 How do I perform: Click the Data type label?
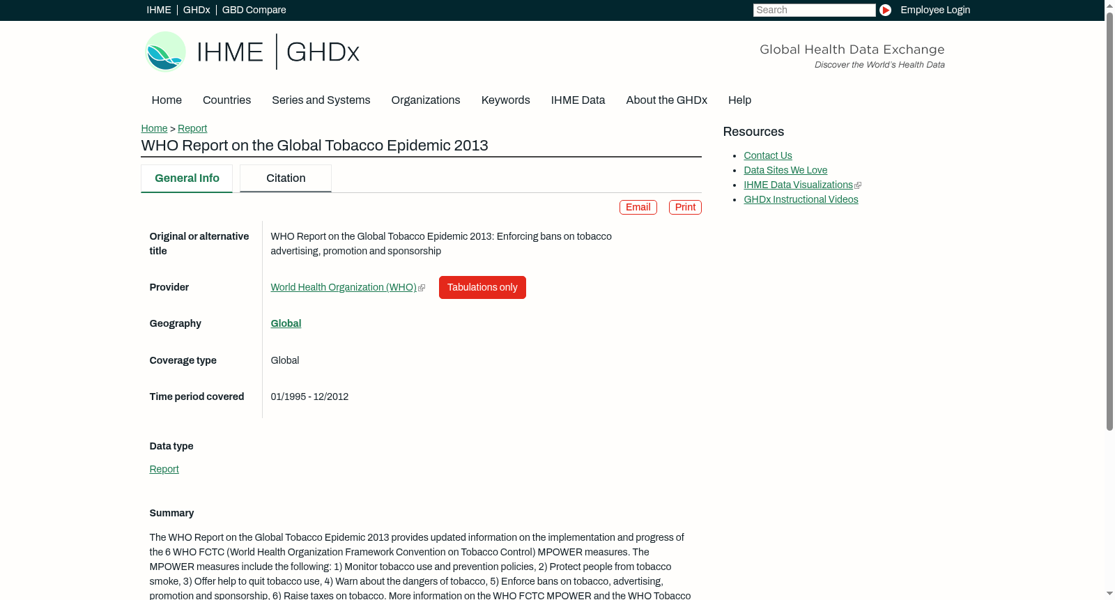pos(171,446)
